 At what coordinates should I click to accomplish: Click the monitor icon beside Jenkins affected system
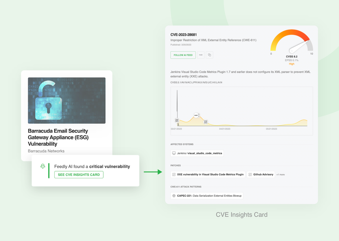point(174,153)
